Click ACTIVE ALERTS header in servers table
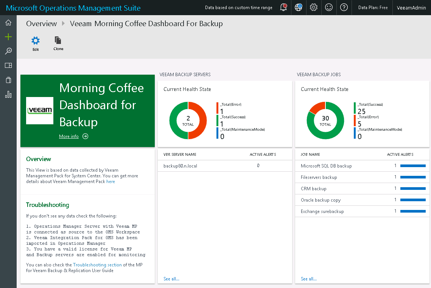This screenshot has width=431, height=288. coord(263,155)
